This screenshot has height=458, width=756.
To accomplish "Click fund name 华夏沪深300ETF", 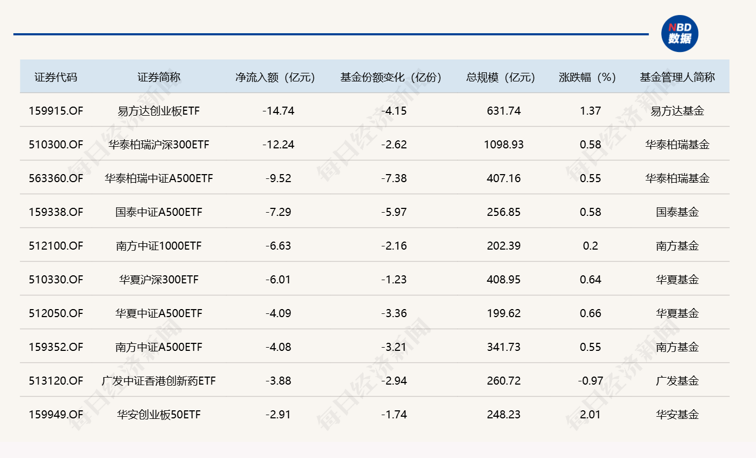I will click(159, 280).
